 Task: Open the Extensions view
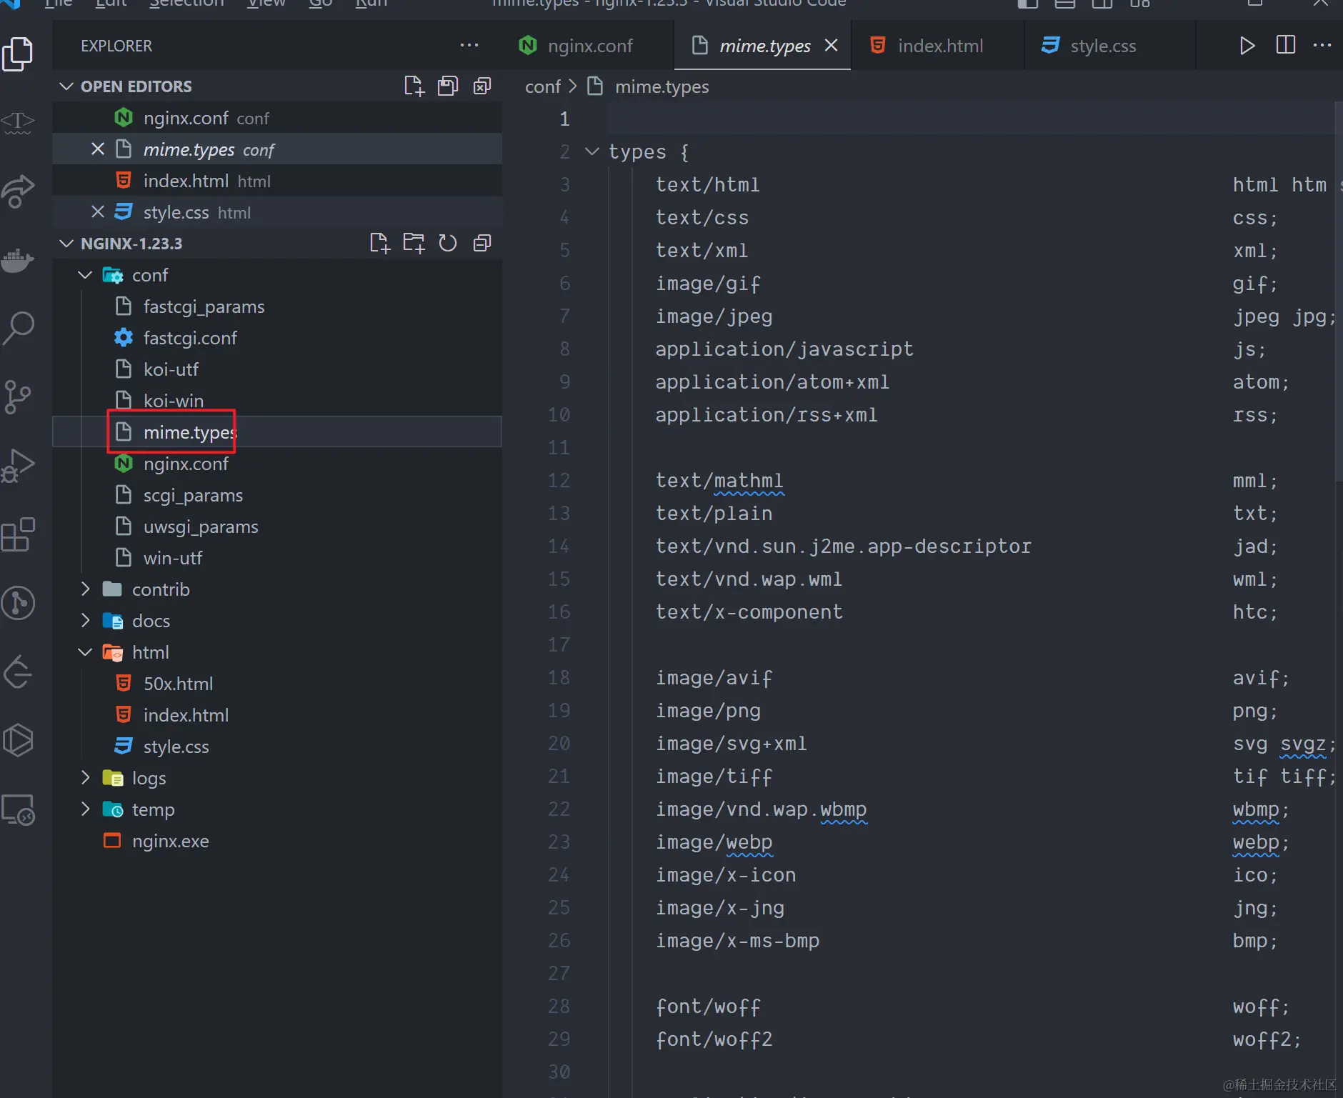(x=18, y=534)
